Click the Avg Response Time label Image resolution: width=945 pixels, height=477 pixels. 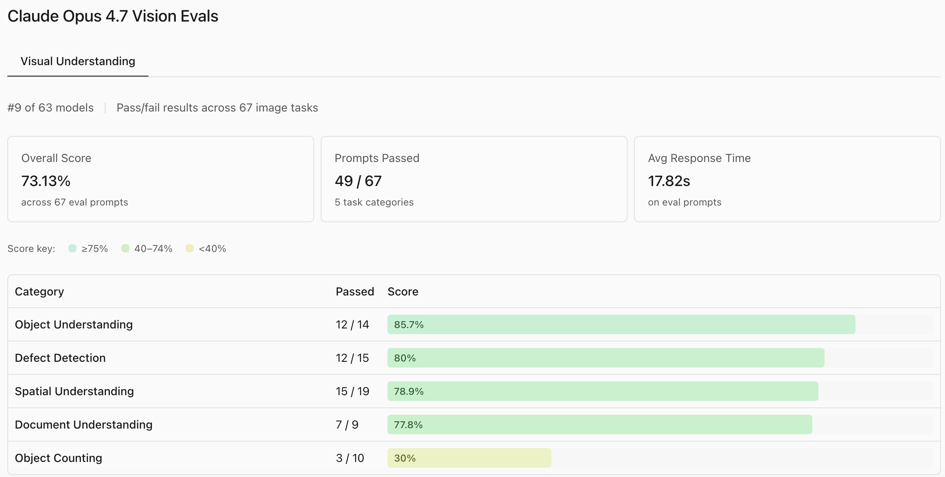(x=699, y=158)
